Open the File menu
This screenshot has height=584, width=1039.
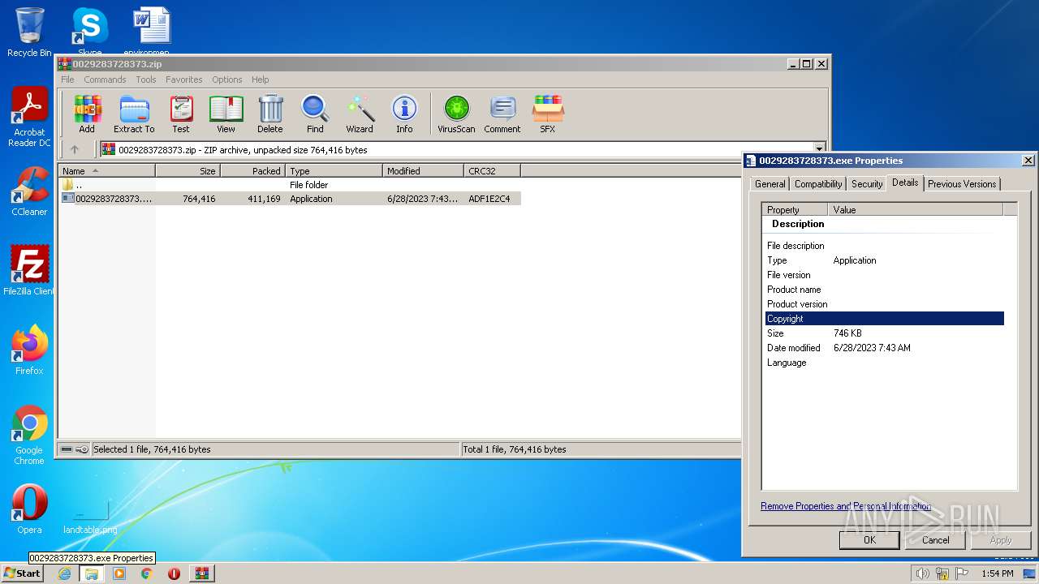coord(67,79)
